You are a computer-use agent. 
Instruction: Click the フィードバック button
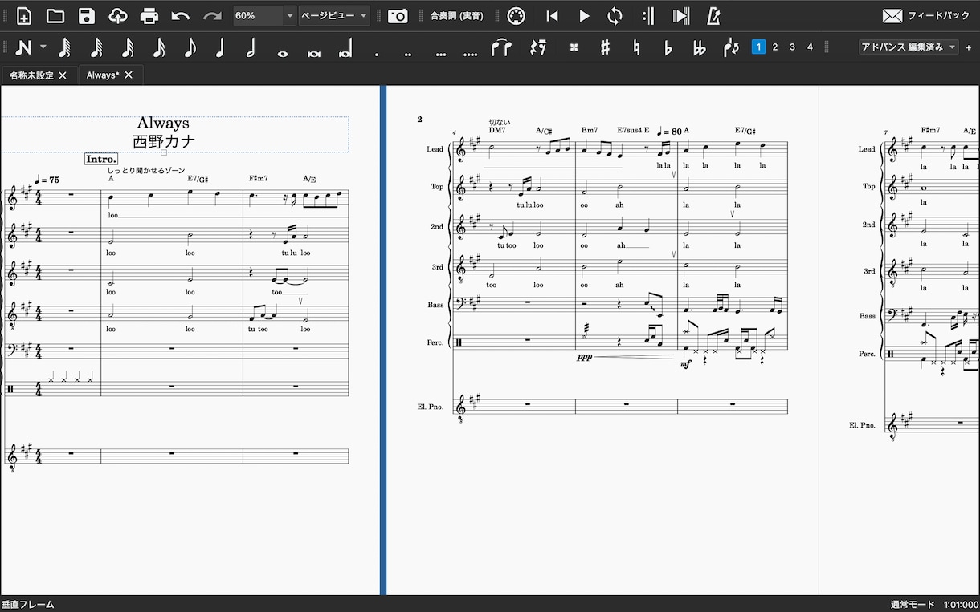tap(926, 16)
